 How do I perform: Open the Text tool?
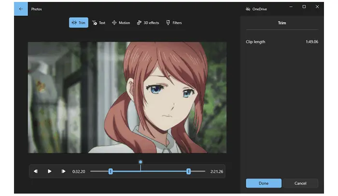pyautogui.click(x=99, y=23)
